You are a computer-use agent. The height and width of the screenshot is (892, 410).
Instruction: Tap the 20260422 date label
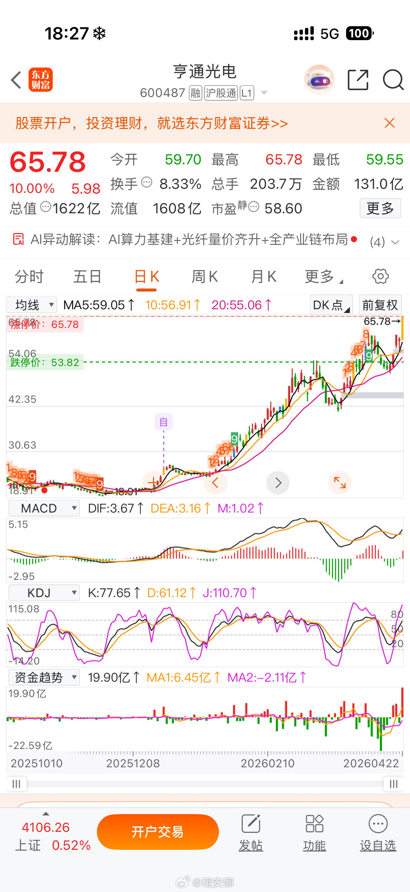371,763
